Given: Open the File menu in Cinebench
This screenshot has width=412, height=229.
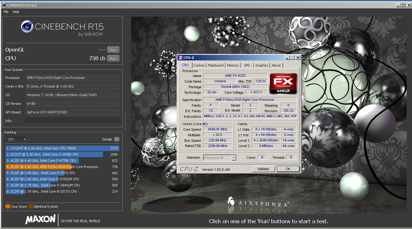Looking at the screenshot, I should 6,12.
